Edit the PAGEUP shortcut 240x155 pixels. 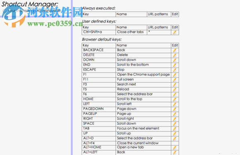click(x=175, y=114)
